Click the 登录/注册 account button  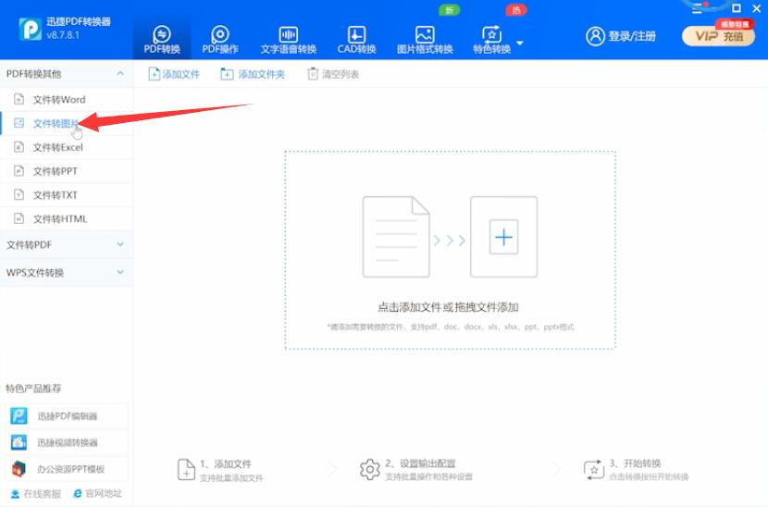(620, 36)
